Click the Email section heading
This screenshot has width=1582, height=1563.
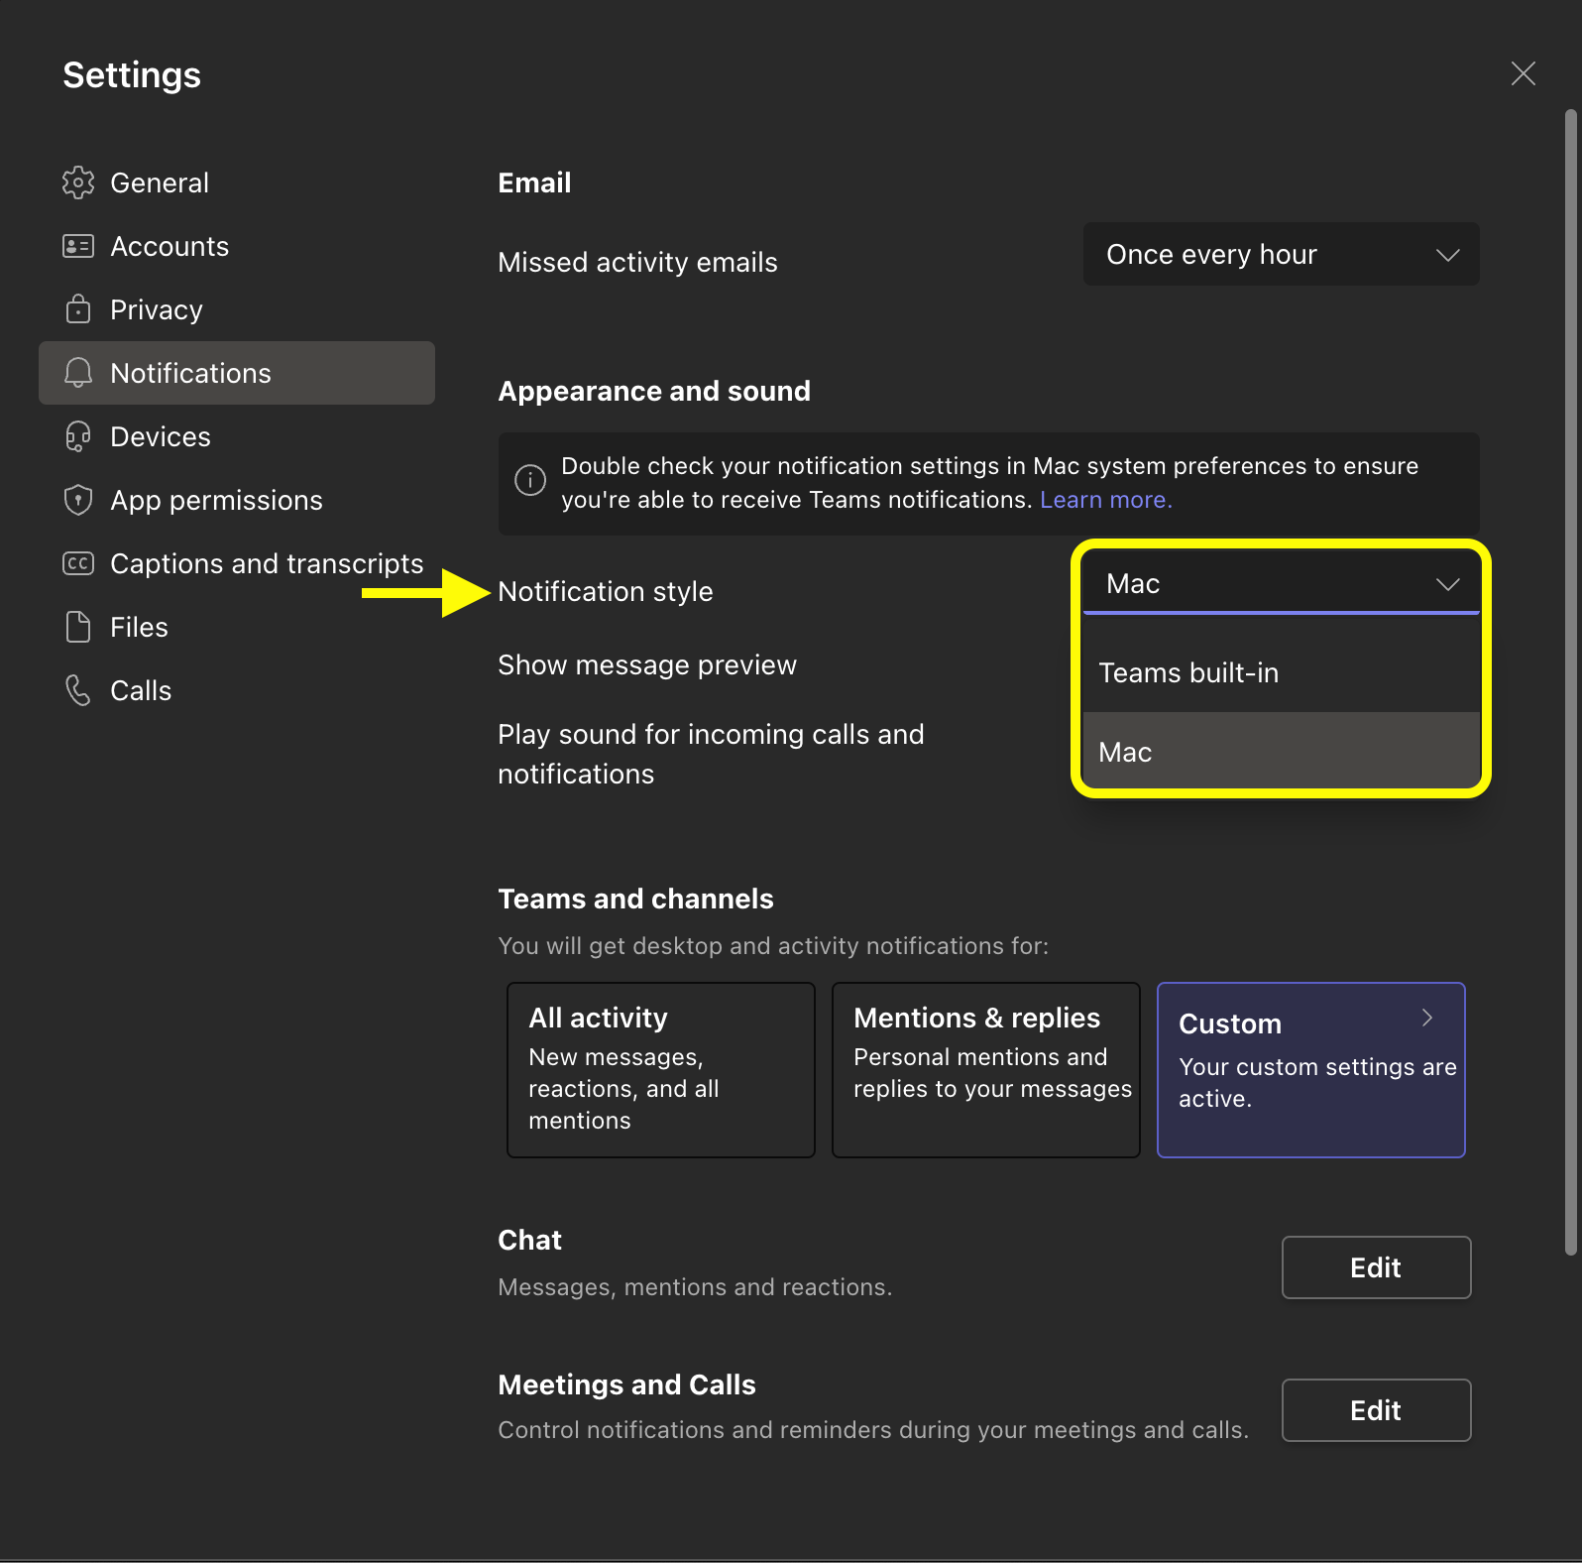tap(534, 182)
